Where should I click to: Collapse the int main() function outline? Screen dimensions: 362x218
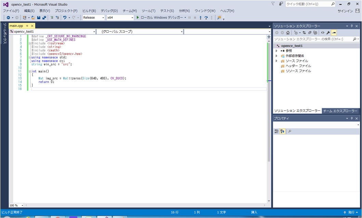click(30, 71)
